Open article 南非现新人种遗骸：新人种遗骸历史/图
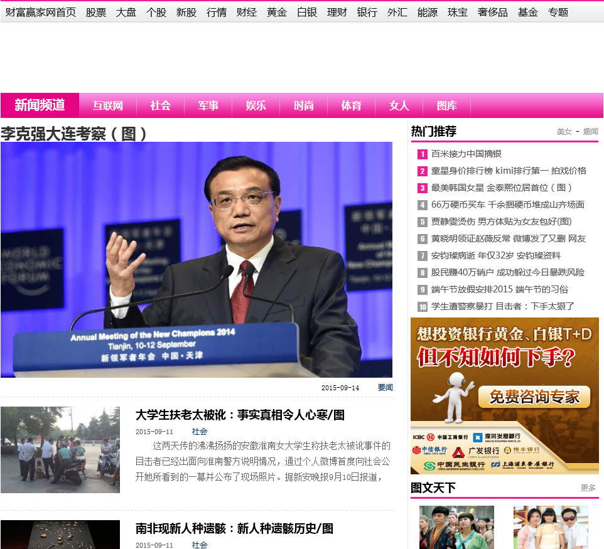This screenshot has height=549, width=604. click(x=234, y=528)
